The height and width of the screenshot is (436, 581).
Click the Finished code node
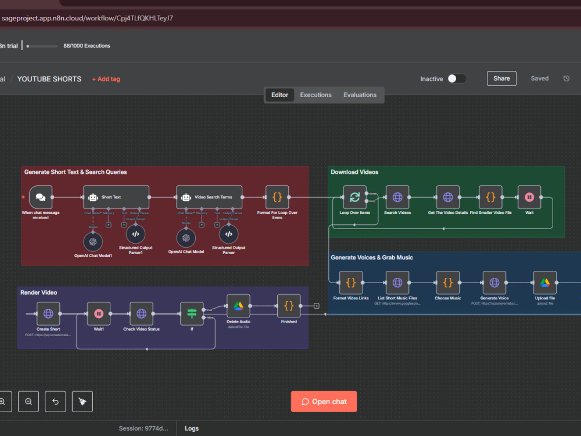pos(289,306)
